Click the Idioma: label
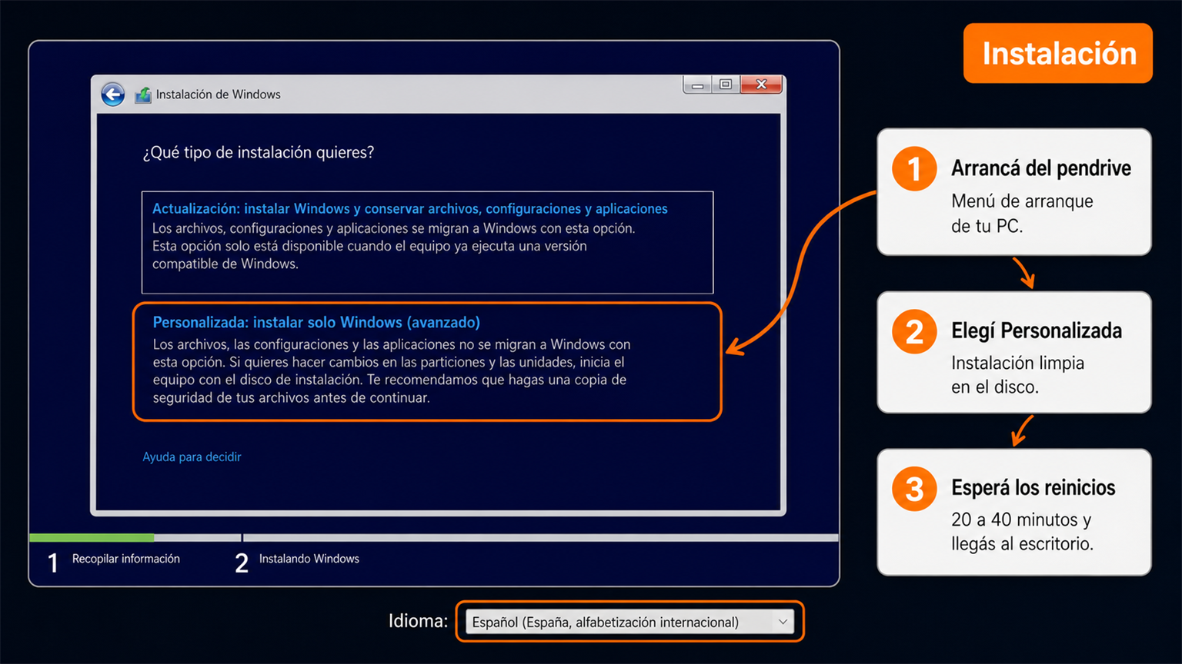This screenshot has height=664, width=1182. click(x=418, y=621)
